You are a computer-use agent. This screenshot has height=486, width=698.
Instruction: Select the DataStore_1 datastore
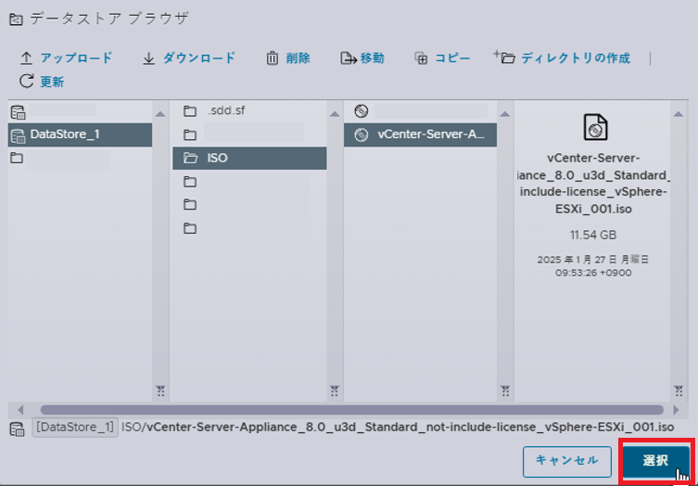coord(80,134)
